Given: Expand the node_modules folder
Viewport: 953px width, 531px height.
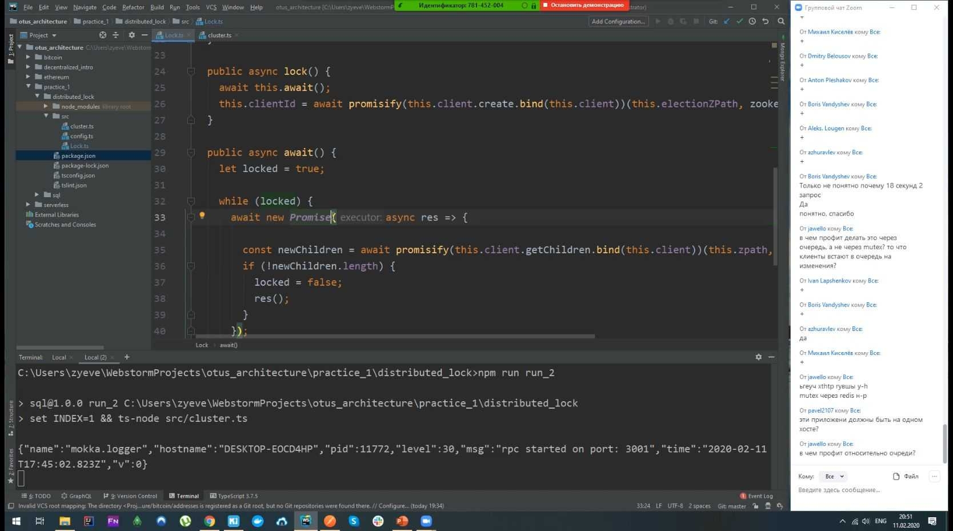Looking at the screenshot, I should tap(46, 106).
